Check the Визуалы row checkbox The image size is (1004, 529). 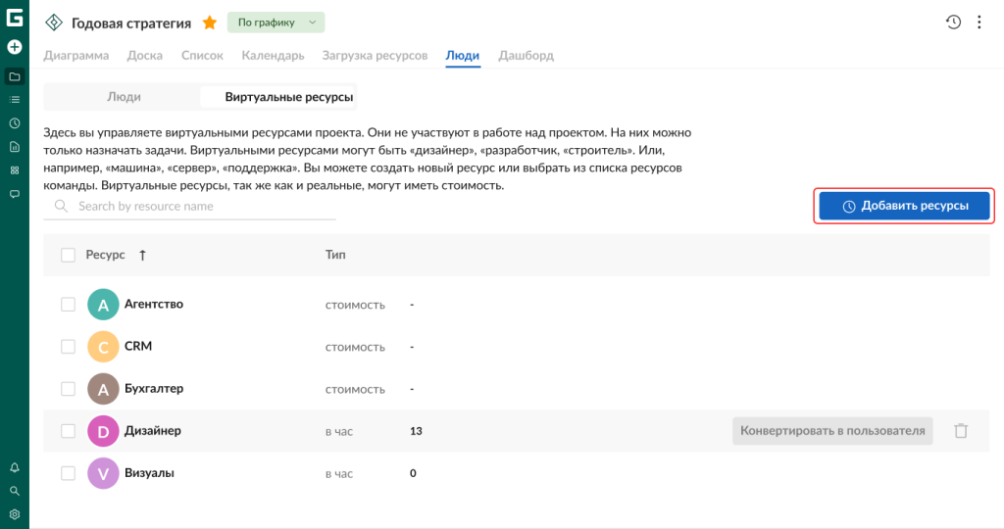(68, 473)
